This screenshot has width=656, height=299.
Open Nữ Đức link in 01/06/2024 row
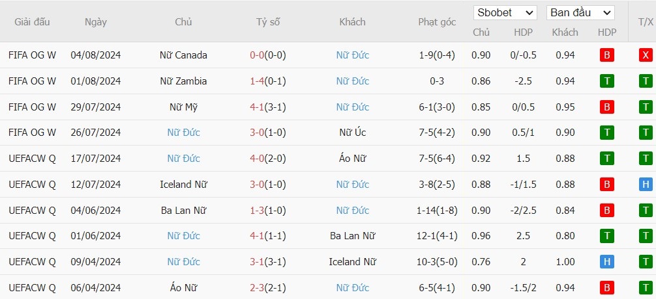coord(184,236)
